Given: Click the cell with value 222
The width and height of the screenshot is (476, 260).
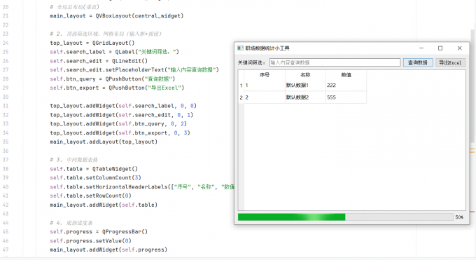Looking at the screenshot, I should coord(346,85).
